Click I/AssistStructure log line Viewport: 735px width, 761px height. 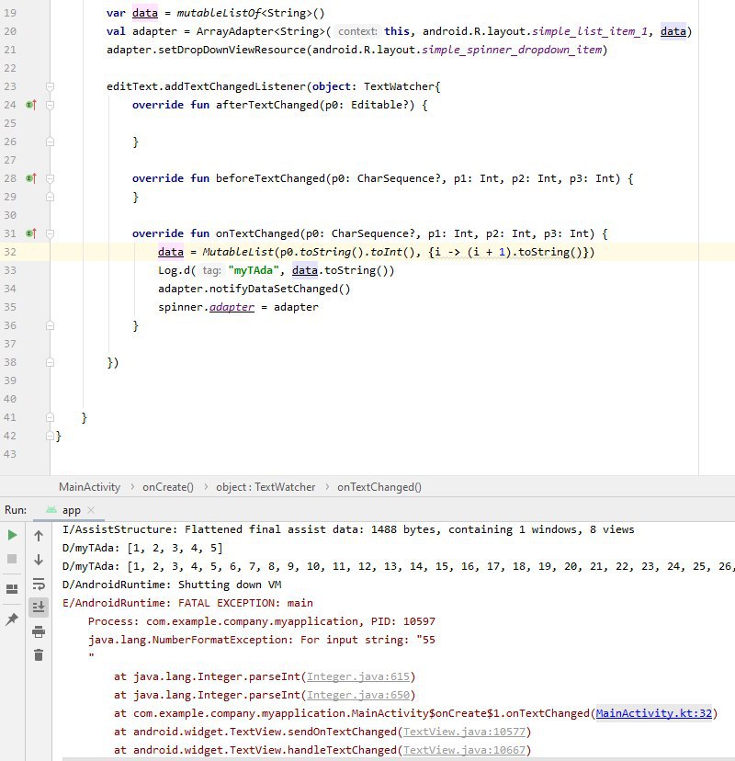click(x=348, y=529)
